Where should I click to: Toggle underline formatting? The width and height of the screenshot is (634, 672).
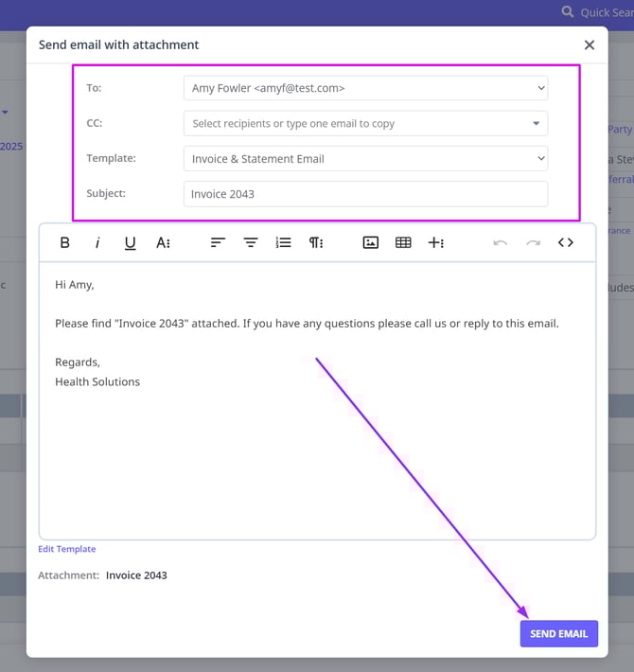click(x=131, y=242)
